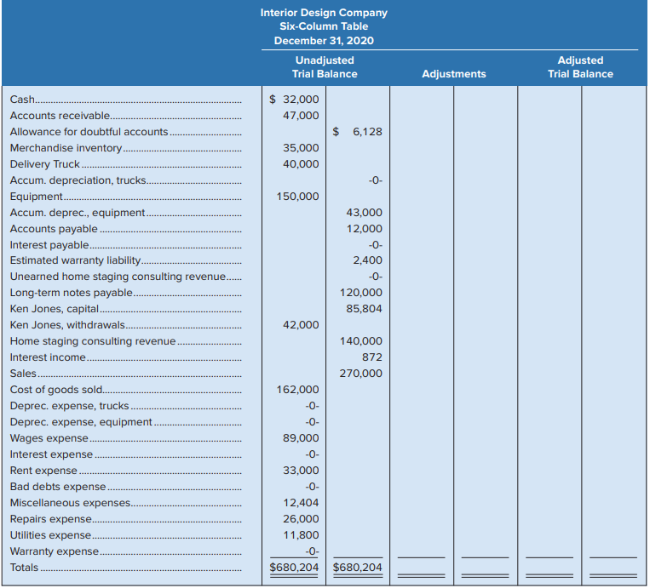Select 'Ken Jones, capital' label
This screenshot has width=650, height=588.
click(x=55, y=309)
